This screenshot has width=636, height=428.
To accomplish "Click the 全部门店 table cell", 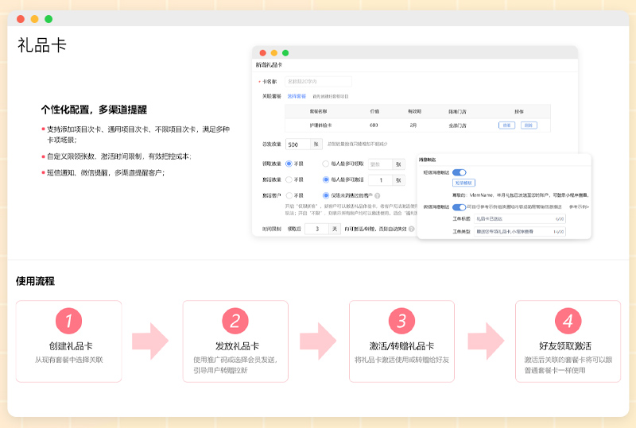I will [457, 125].
